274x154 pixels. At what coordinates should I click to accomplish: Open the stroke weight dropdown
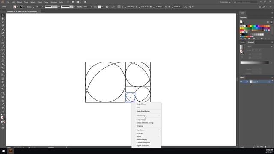click(42, 7)
